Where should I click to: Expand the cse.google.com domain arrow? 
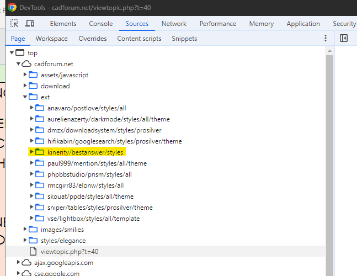[x=18, y=273]
